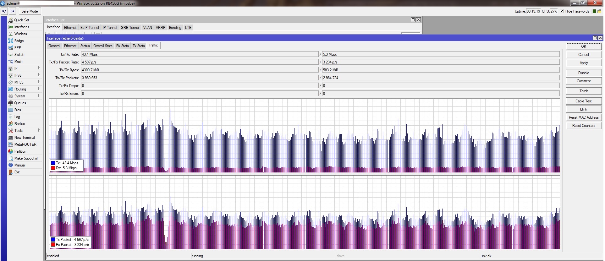
Task: Open the Radius sidebar icon
Action: tap(11, 124)
